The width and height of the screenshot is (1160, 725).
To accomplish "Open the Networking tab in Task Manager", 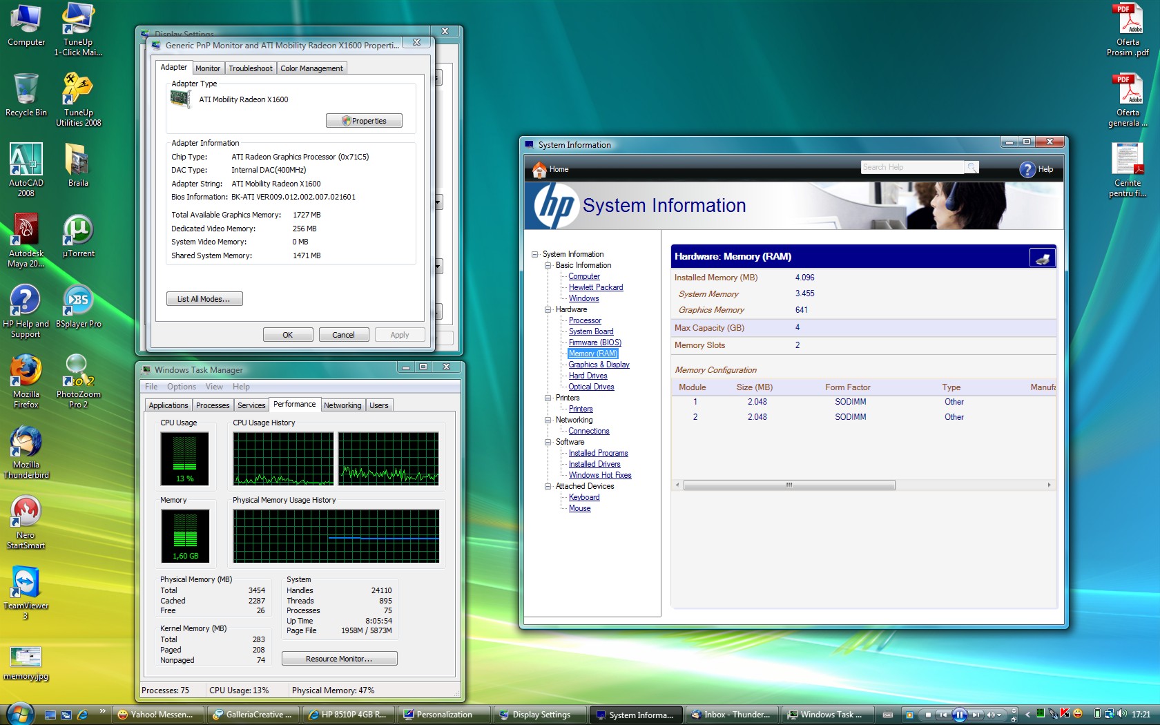I will [342, 405].
